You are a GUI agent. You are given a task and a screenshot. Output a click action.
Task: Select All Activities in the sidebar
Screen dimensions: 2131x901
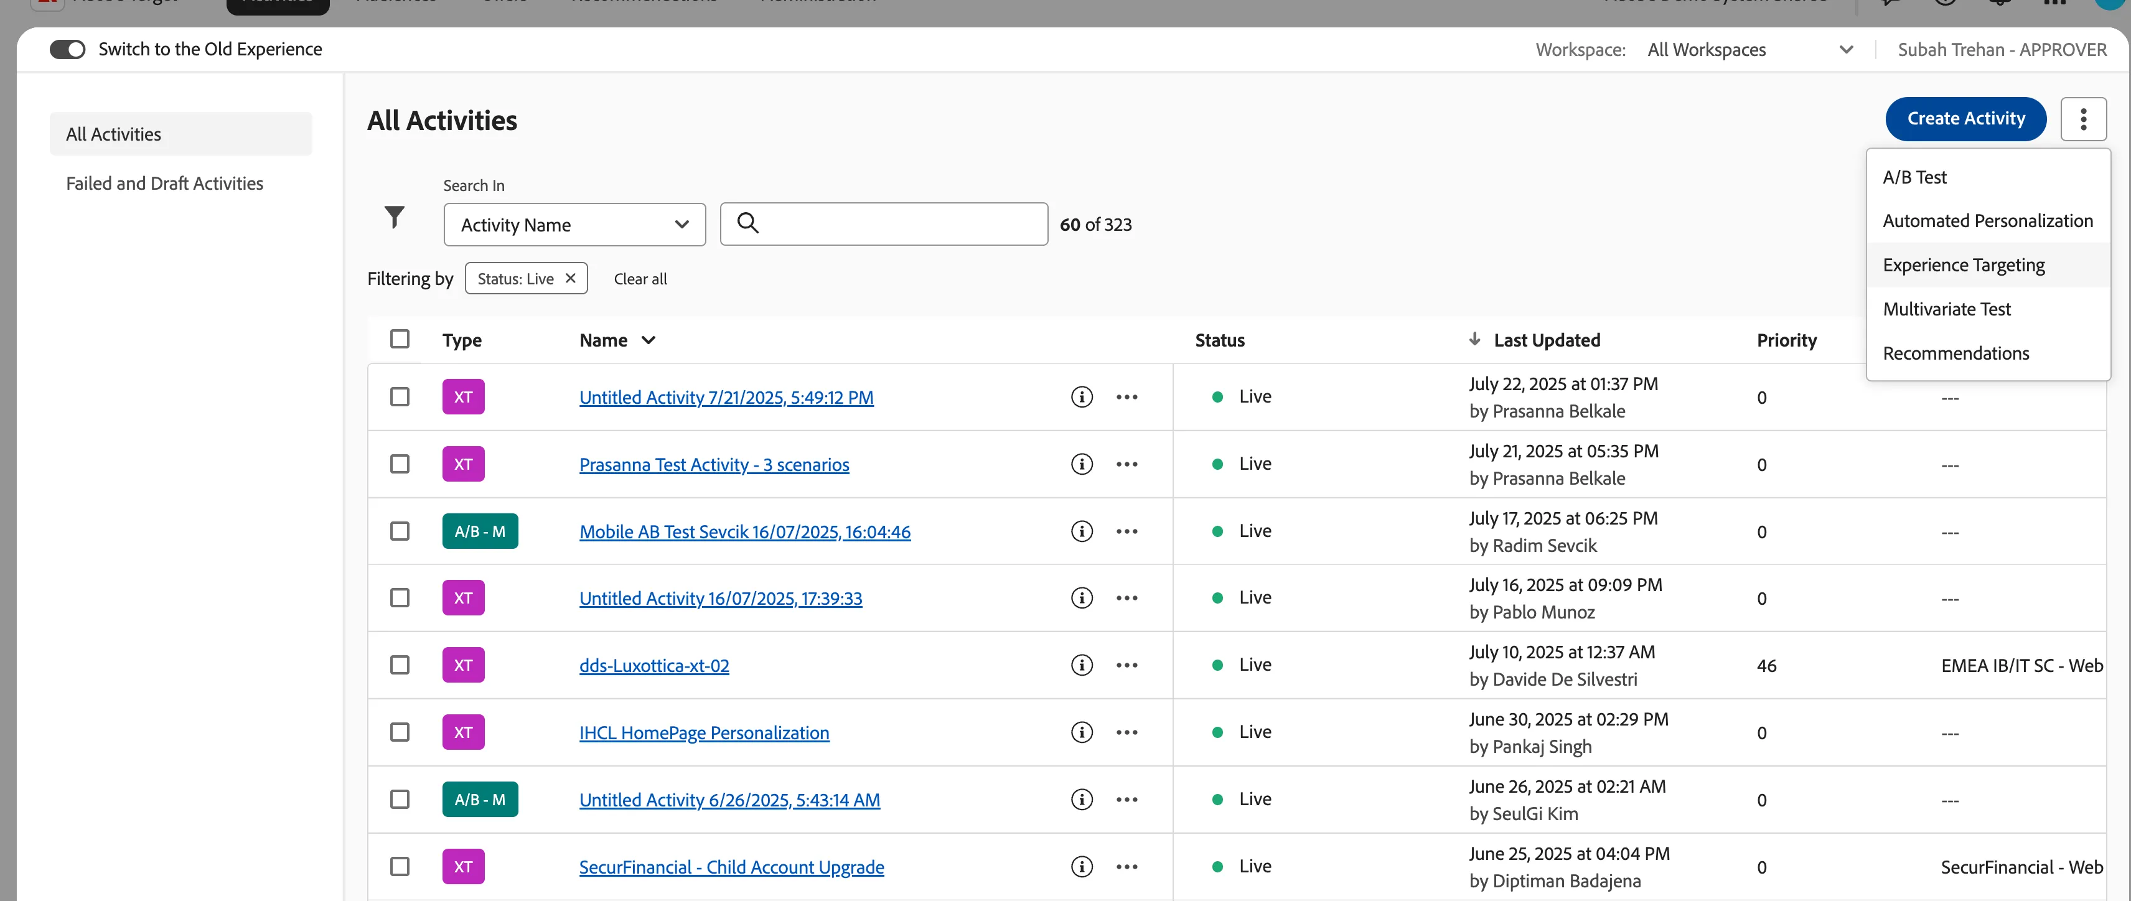tap(180, 134)
